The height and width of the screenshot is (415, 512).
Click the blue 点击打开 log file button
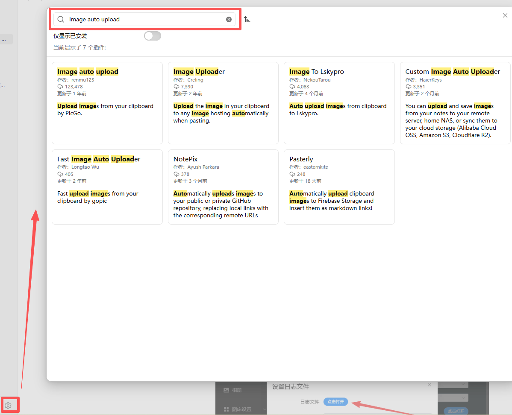point(335,402)
